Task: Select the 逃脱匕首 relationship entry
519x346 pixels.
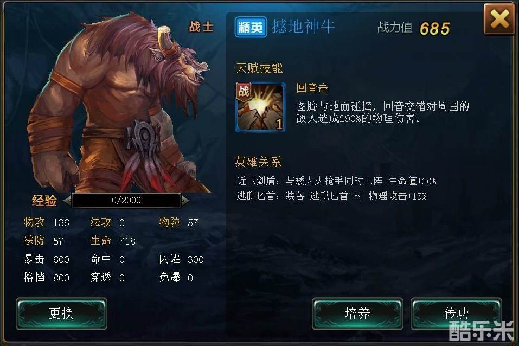Action: 331,196
